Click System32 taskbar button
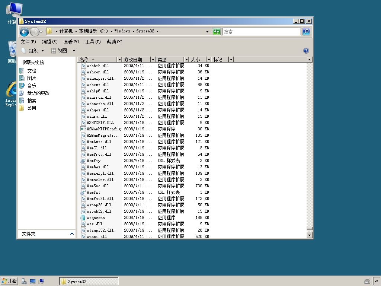This screenshot has width=381, height=286. click(x=89, y=282)
